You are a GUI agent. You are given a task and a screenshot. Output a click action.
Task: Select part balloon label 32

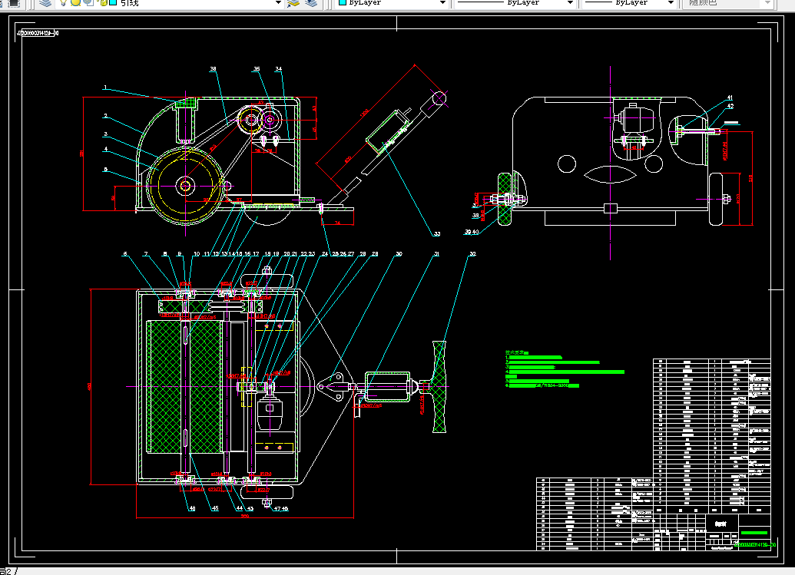(x=472, y=254)
